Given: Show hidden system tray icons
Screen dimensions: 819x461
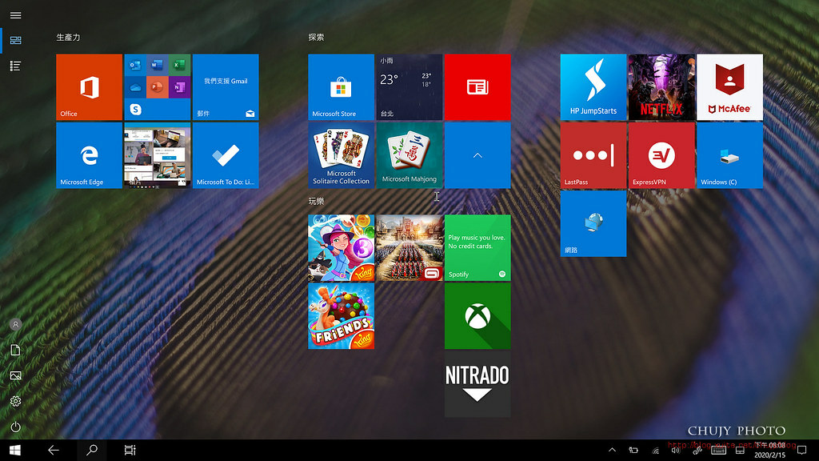Looking at the screenshot, I should pyautogui.click(x=612, y=450).
